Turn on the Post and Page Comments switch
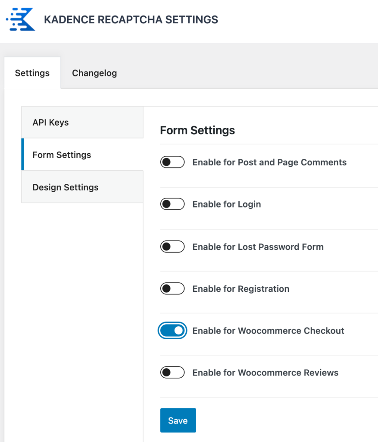This screenshot has width=378, height=442. pos(172,162)
